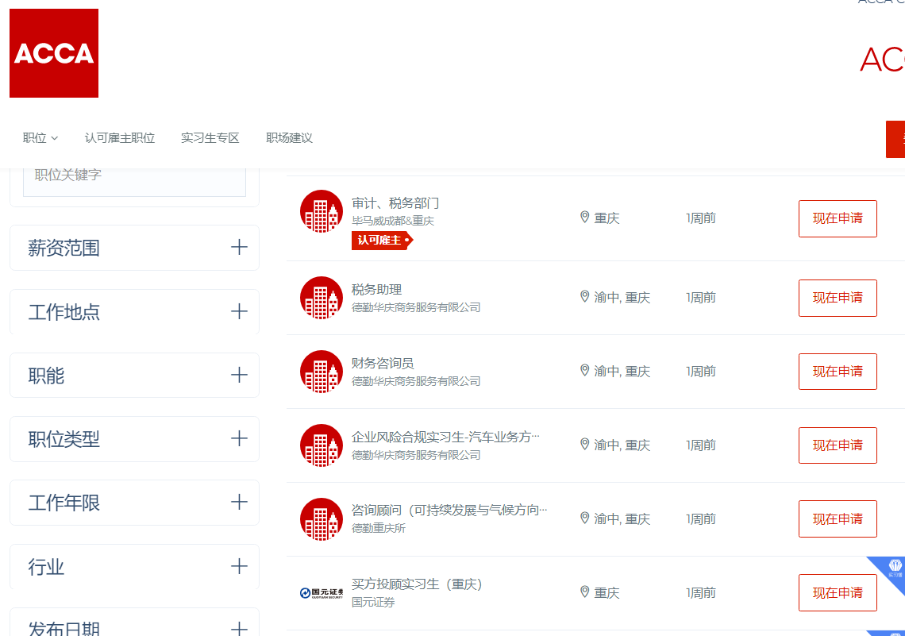This screenshot has height=636, width=905.
Task: Click location pin in 企业风险合规实习生 row
Action: 584,445
